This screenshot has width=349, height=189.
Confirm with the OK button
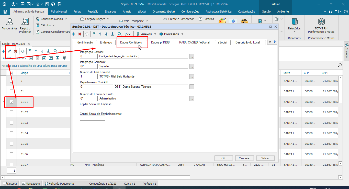(224, 158)
